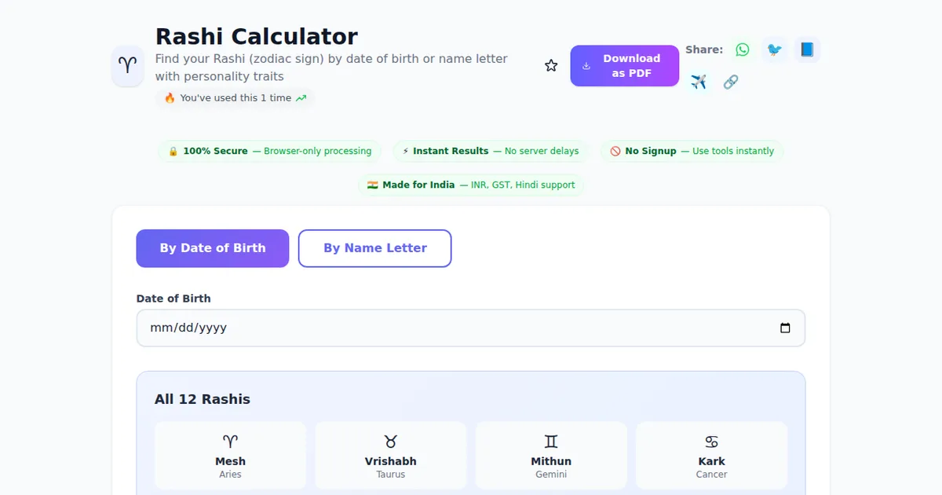The image size is (942, 495).
Task: Copy link using chain icon
Action: [x=731, y=82]
